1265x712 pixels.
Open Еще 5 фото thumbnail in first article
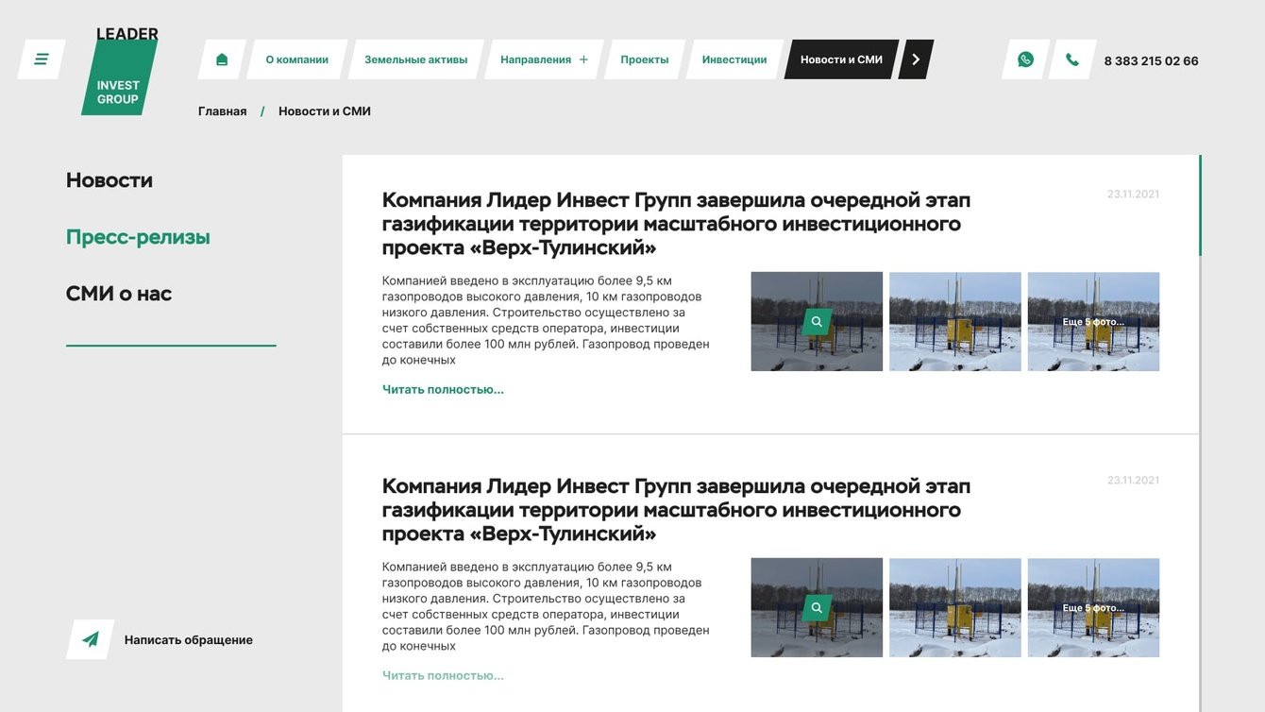[1093, 322]
